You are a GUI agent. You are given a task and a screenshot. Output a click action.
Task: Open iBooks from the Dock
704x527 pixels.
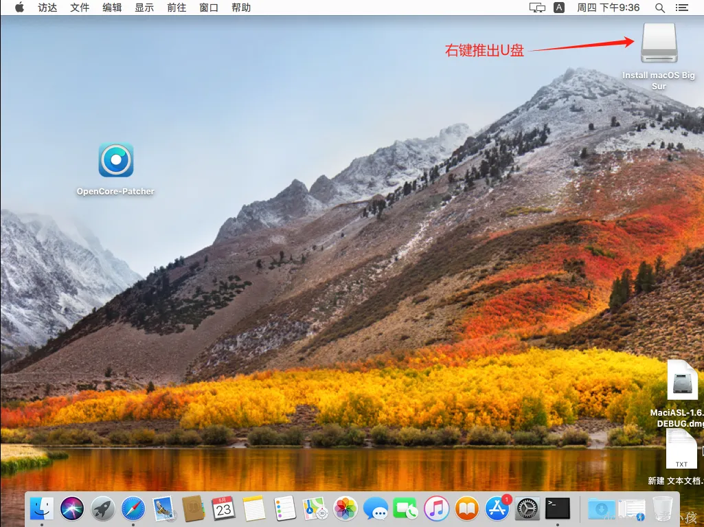click(x=467, y=508)
